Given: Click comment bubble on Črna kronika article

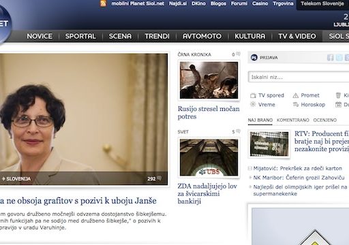Looking at the screenshot, I should tap(238, 54).
